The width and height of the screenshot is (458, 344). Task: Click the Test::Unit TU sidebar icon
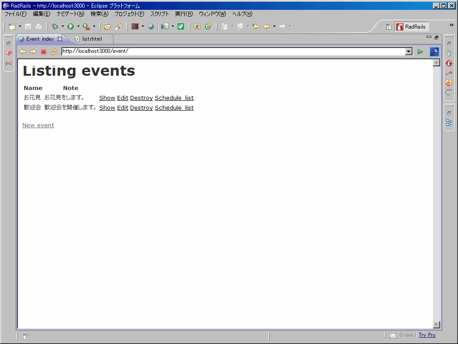pyautogui.click(x=8, y=64)
